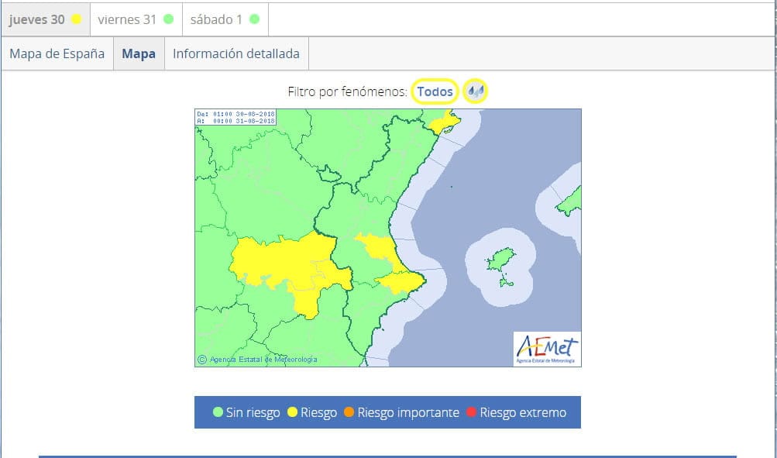Viewport: 777px width, 458px height.
Task: Click the map date range box
Action: (236, 117)
